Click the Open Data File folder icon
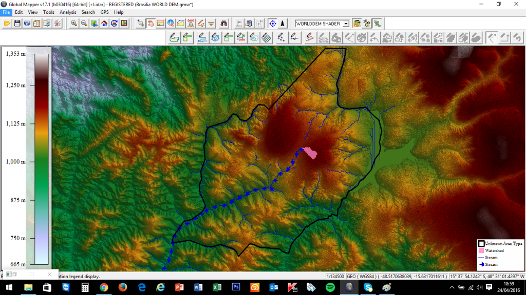The height and width of the screenshot is (295, 526). (7, 23)
